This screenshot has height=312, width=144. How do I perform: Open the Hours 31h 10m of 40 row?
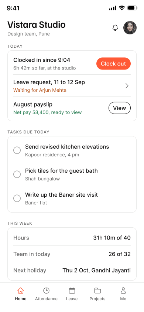pos(72,238)
